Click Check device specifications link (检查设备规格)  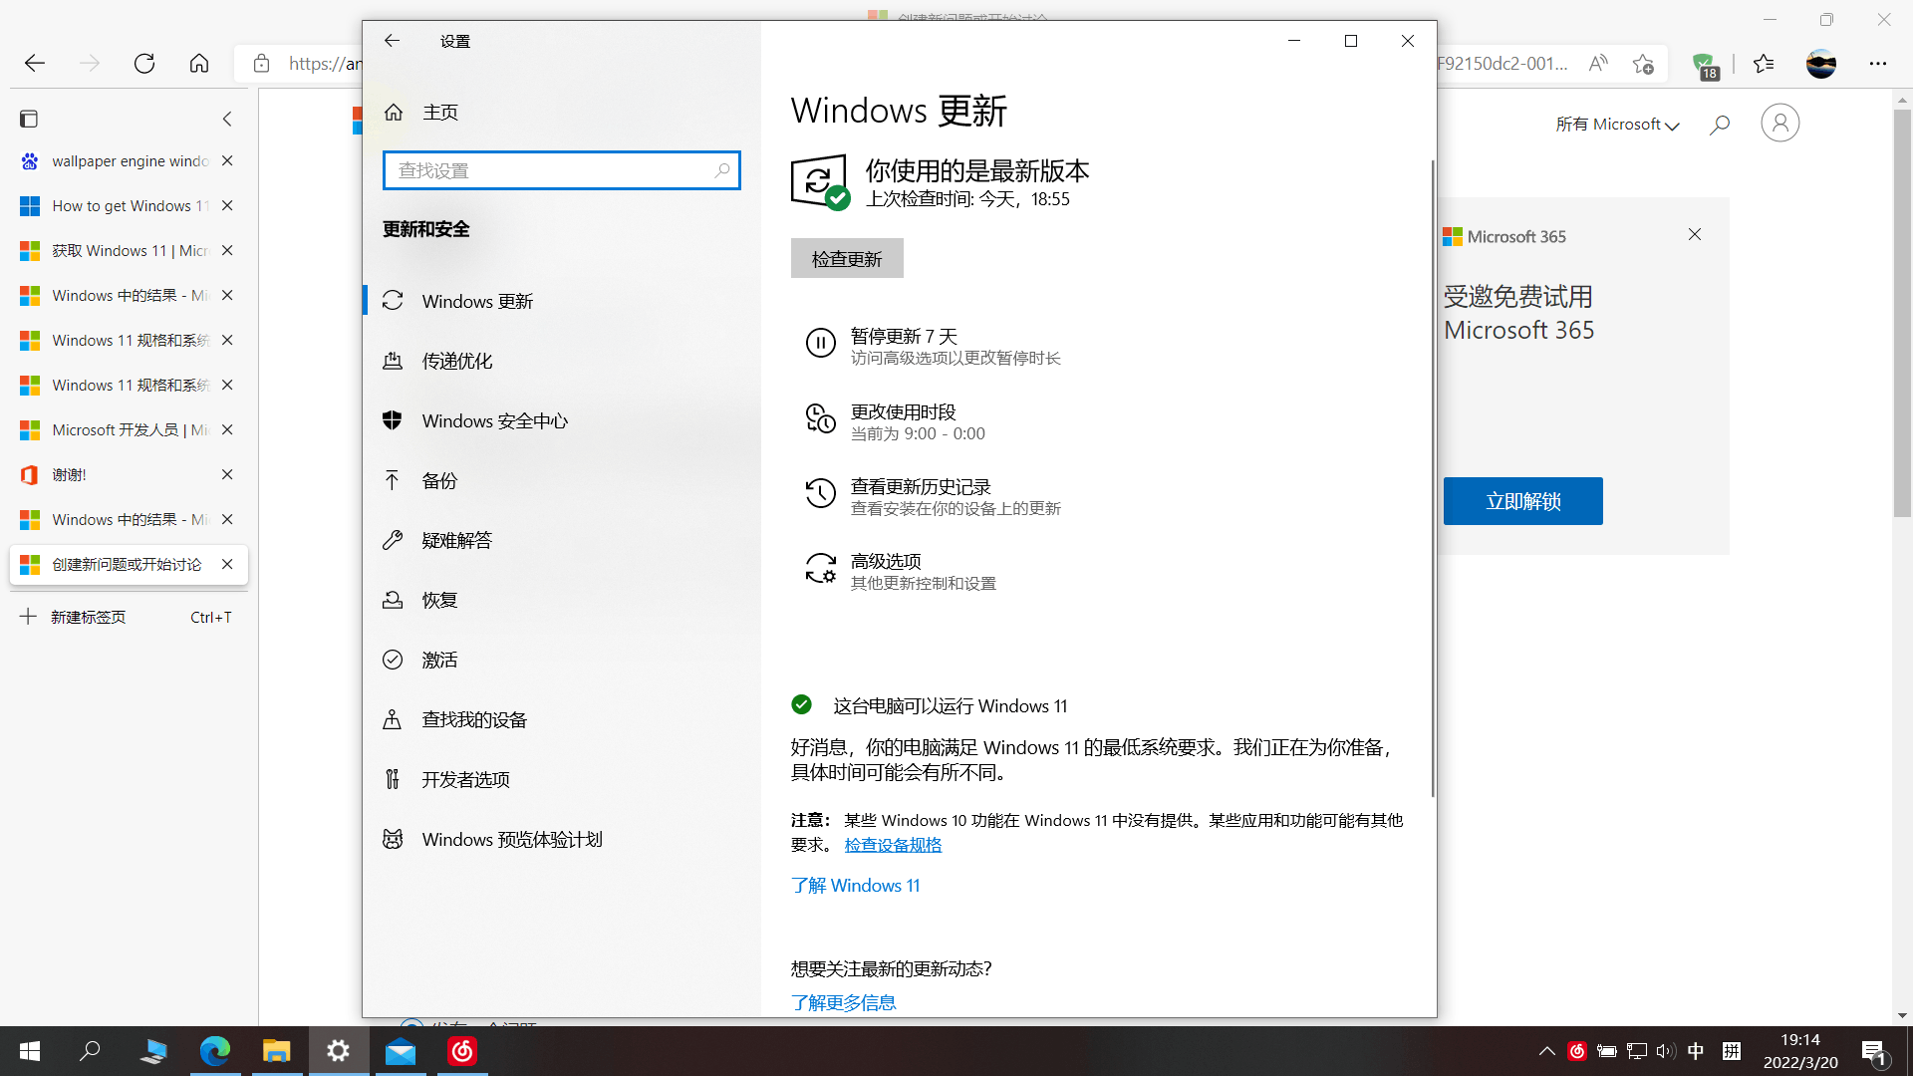(x=893, y=845)
